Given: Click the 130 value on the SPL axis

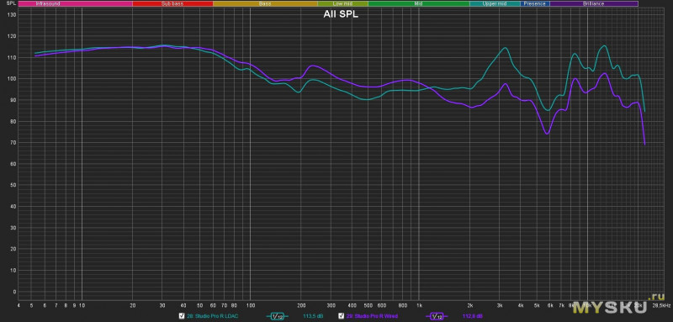Looking at the screenshot, I should [x=12, y=15].
